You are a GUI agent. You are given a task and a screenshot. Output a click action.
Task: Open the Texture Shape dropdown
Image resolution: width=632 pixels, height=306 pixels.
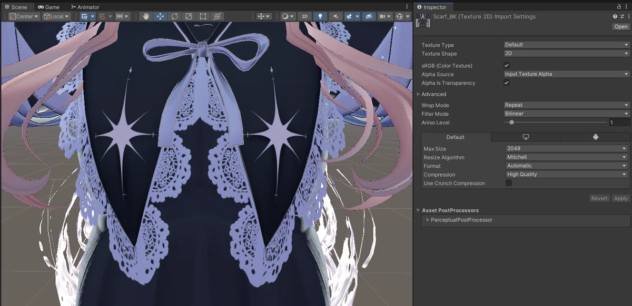tap(567, 54)
